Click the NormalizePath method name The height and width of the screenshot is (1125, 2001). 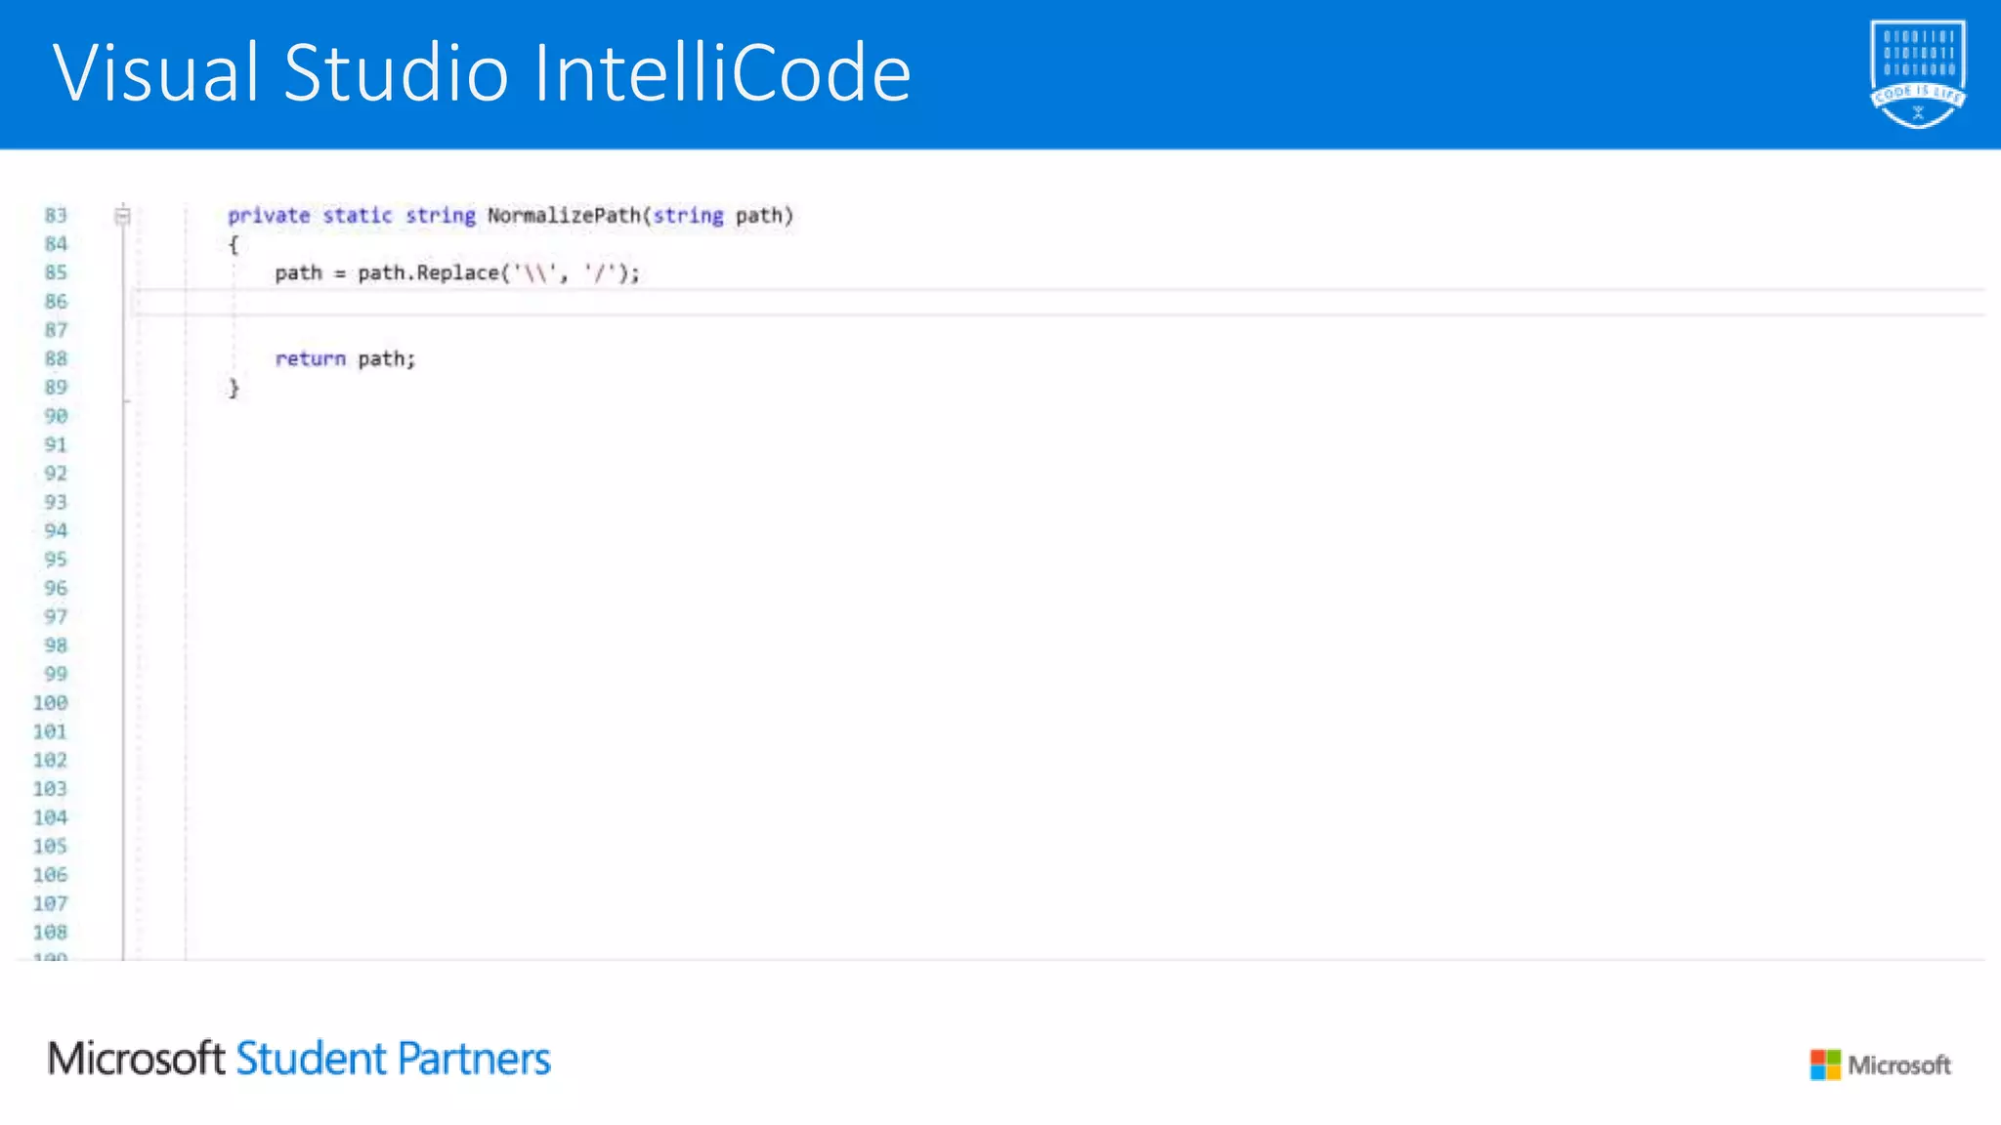pyautogui.click(x=564, y=216)
